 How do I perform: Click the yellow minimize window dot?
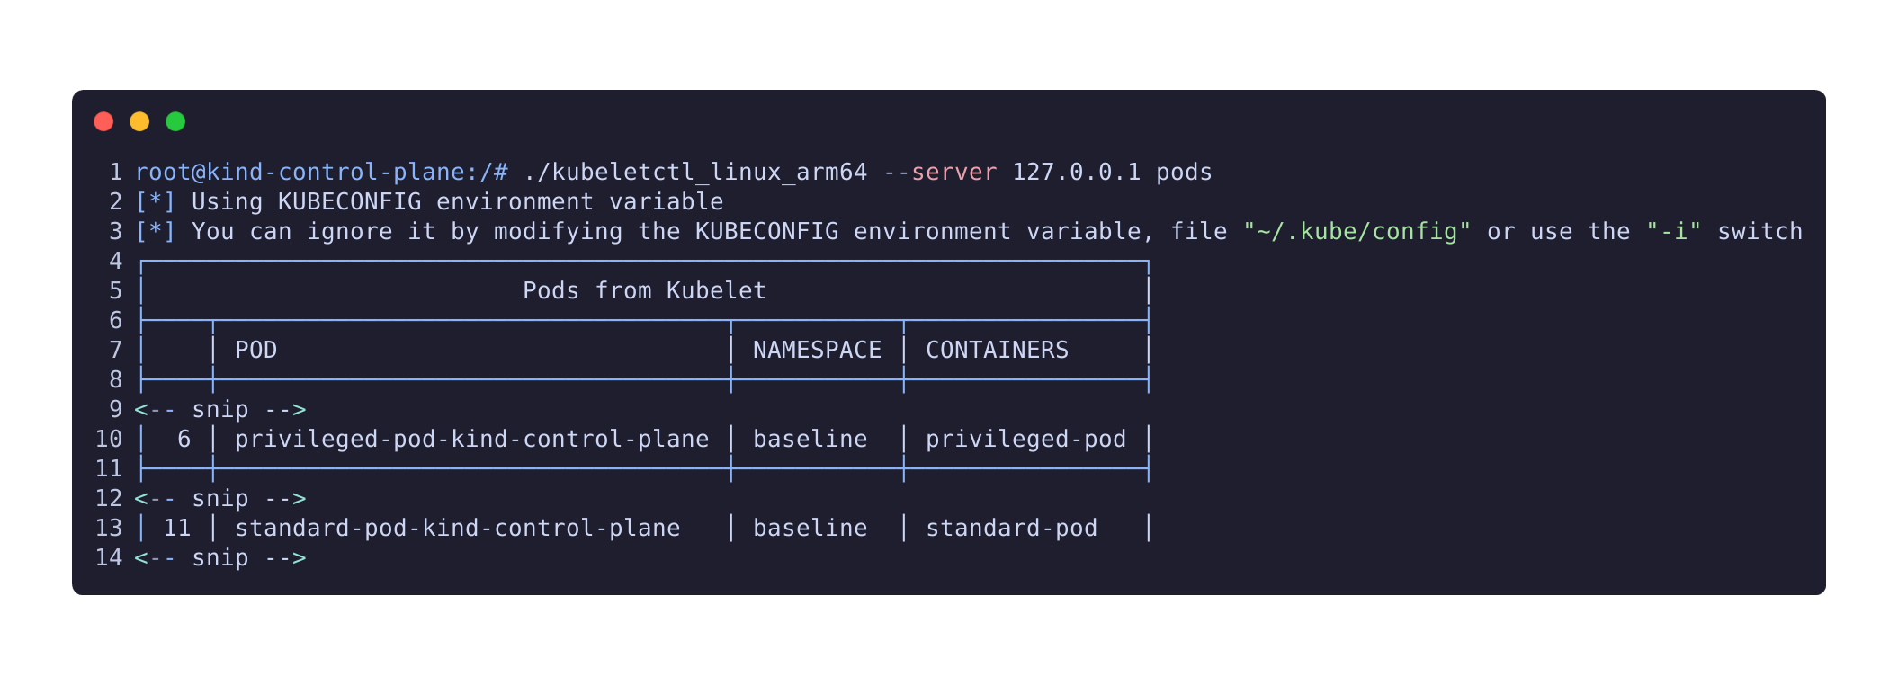(139, 121)
